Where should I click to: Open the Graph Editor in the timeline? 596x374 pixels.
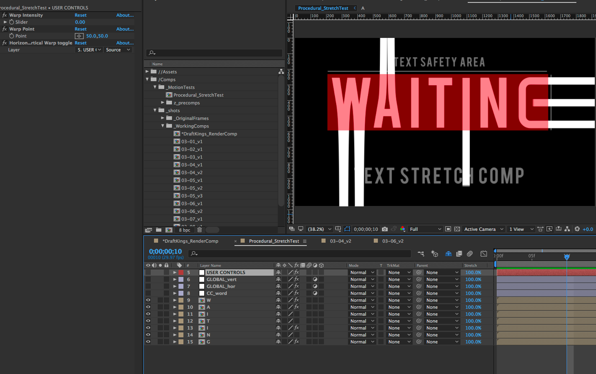click(x=484, y=254)
